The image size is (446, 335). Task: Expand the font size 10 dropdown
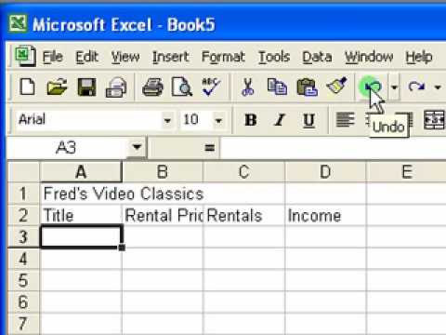[218, 120]
